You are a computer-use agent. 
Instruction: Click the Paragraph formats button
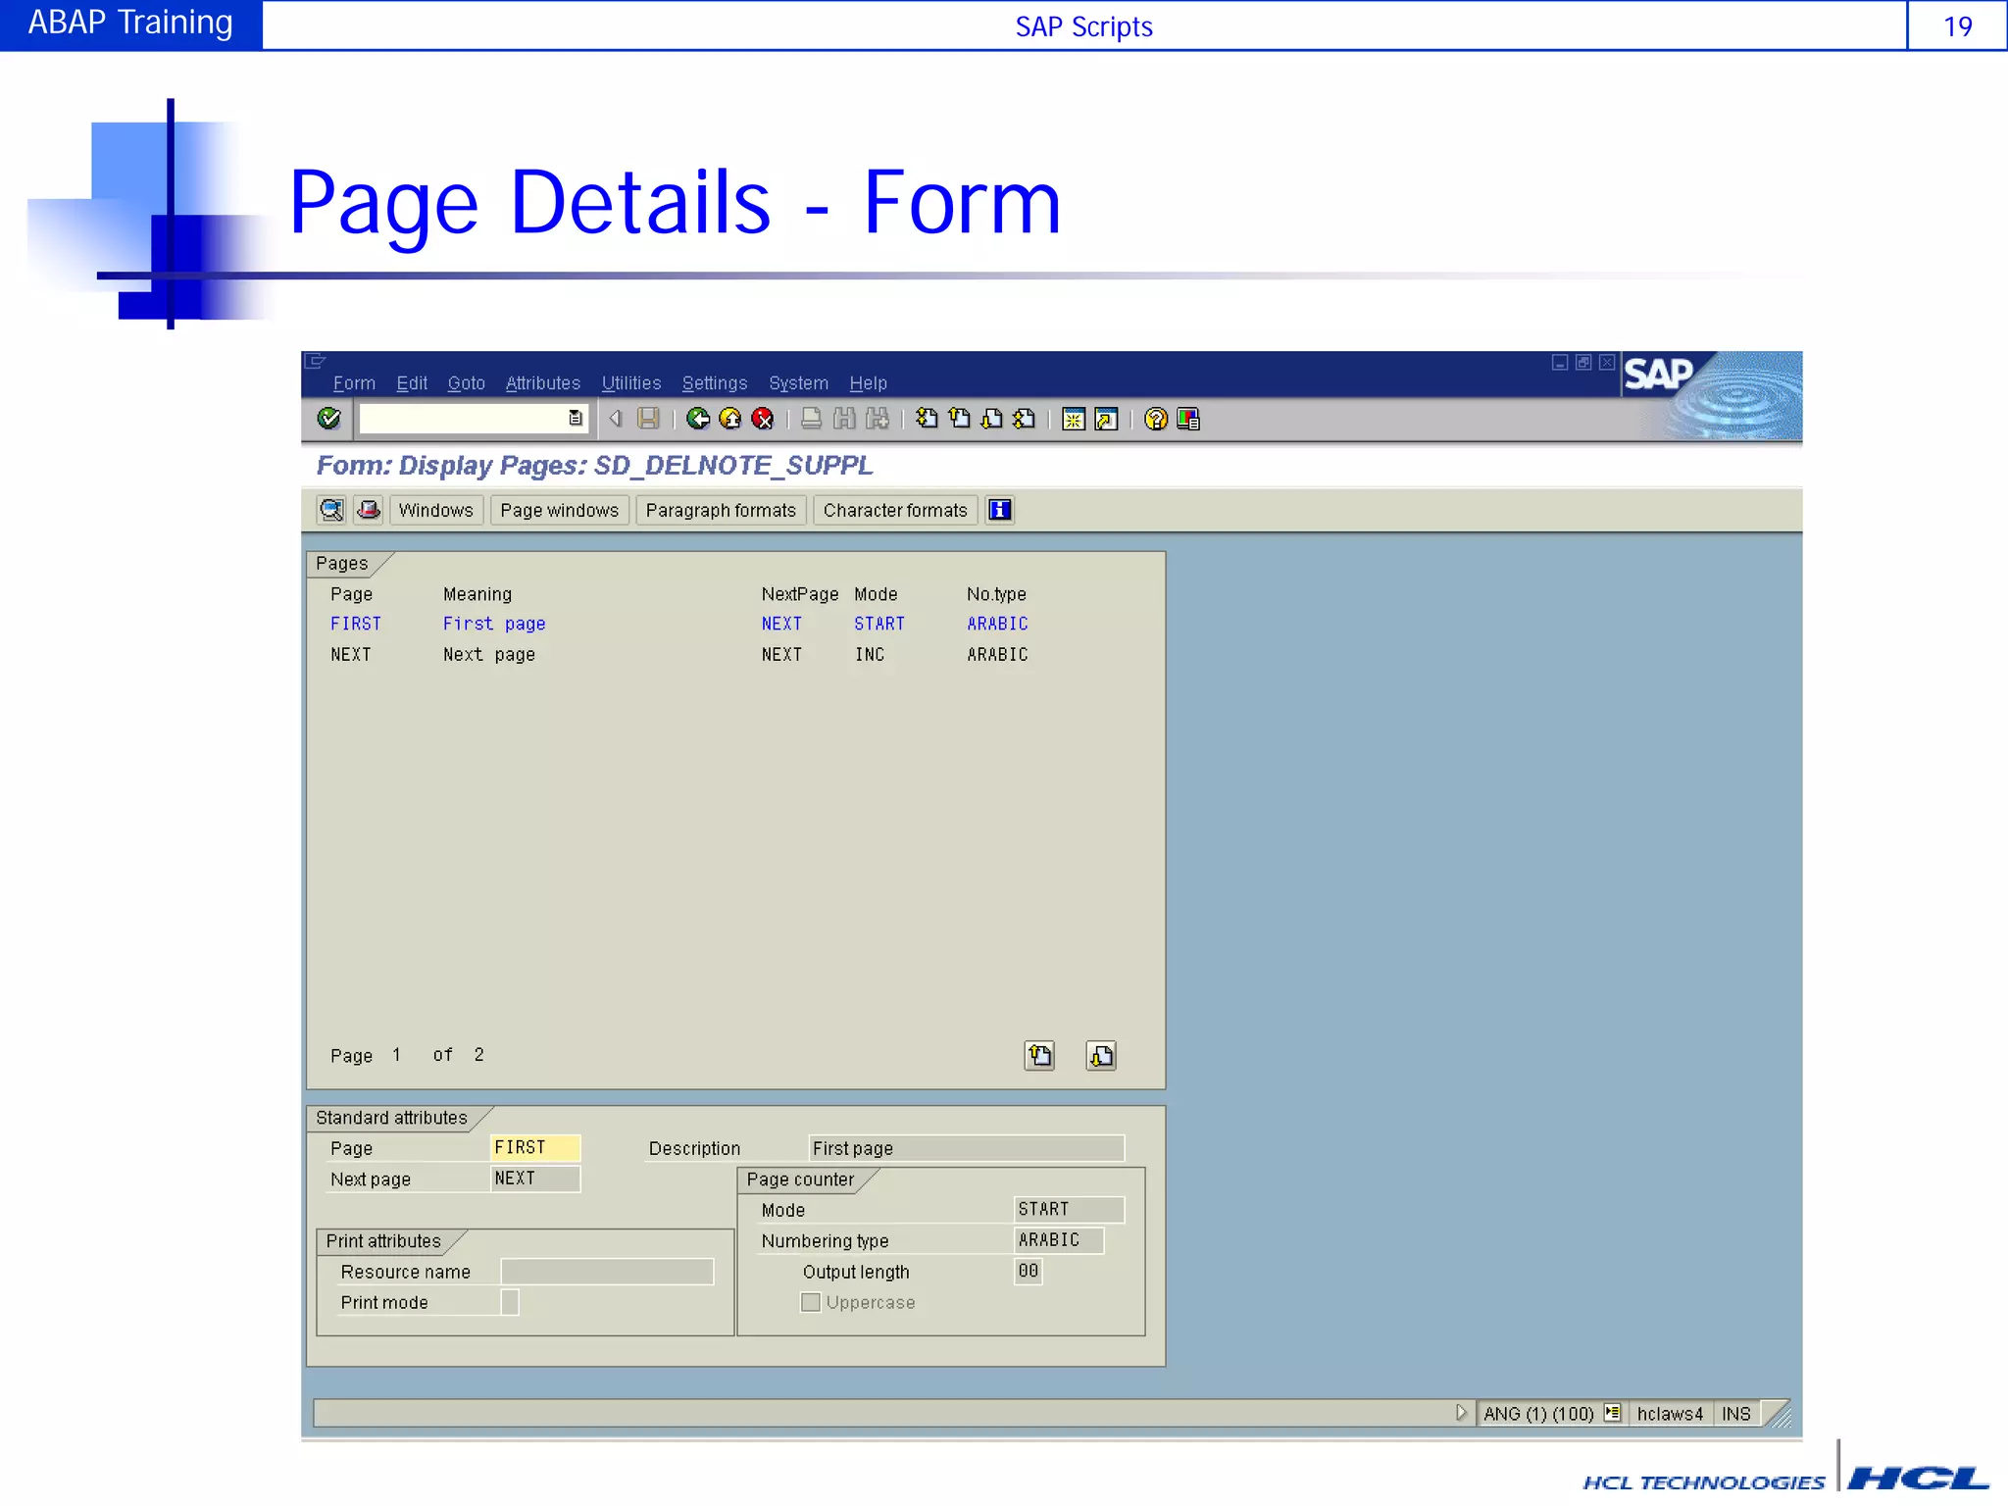coord(721,510)
